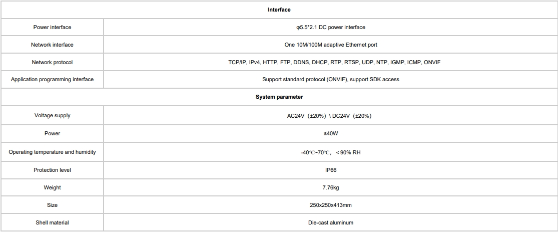Click the ONVIF SDK access support text
This screenshot has width=558, height=232.
(x=330, y=79)
